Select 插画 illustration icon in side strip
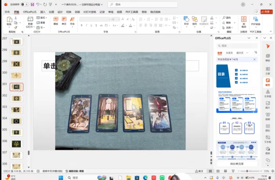 point(268,116)
